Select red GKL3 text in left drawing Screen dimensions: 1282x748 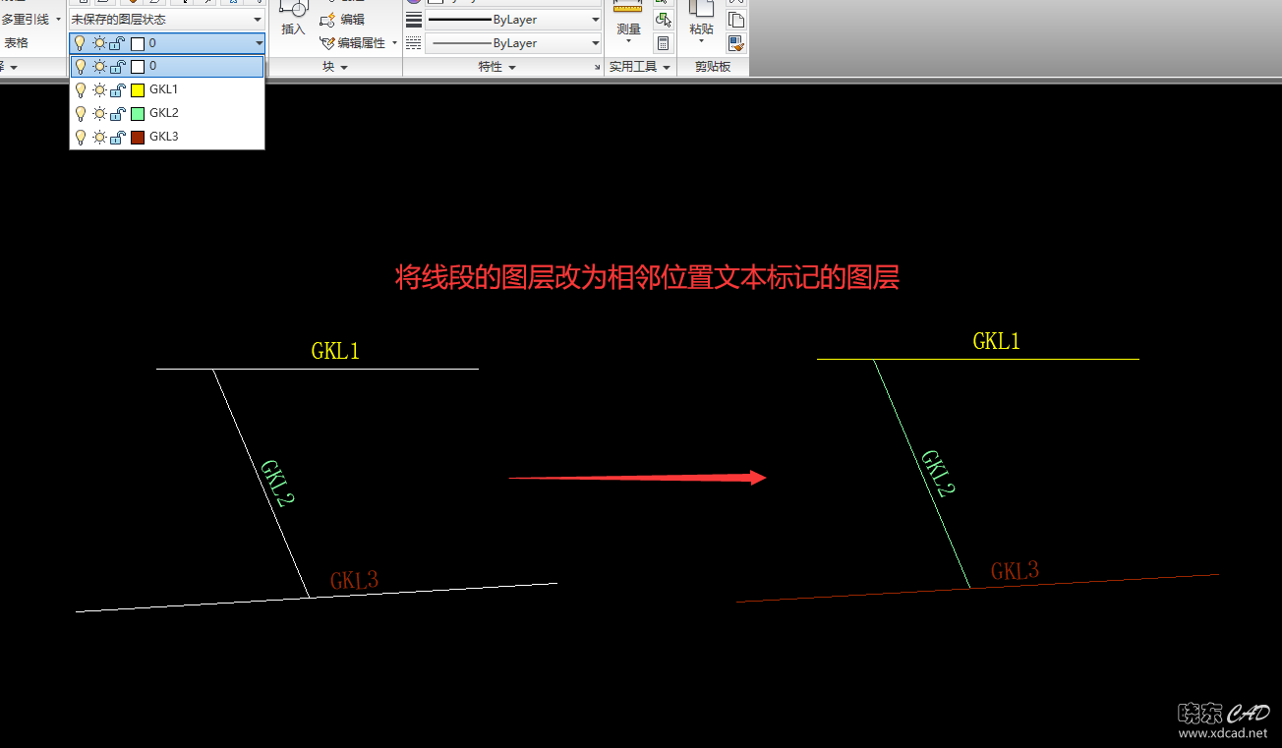[354, 580]
